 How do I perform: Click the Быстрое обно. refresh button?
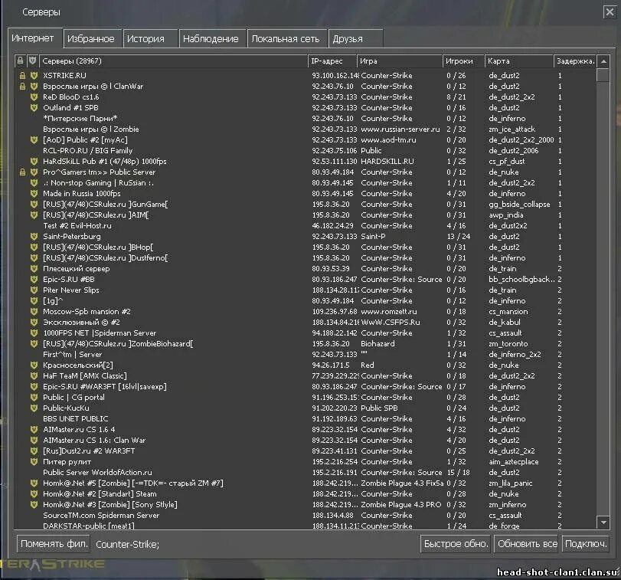pos(456,543)
